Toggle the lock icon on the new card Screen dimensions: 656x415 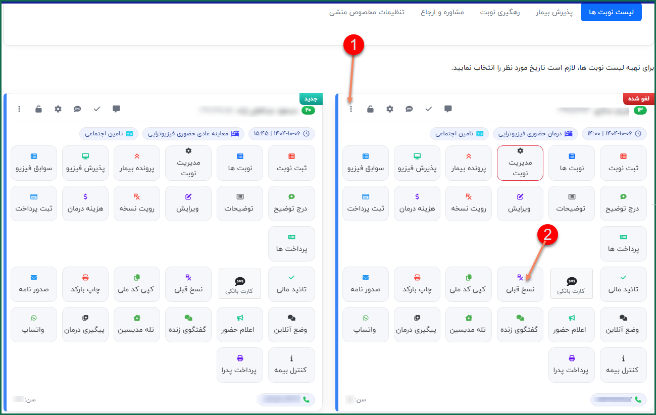click(x=38, y=109)
